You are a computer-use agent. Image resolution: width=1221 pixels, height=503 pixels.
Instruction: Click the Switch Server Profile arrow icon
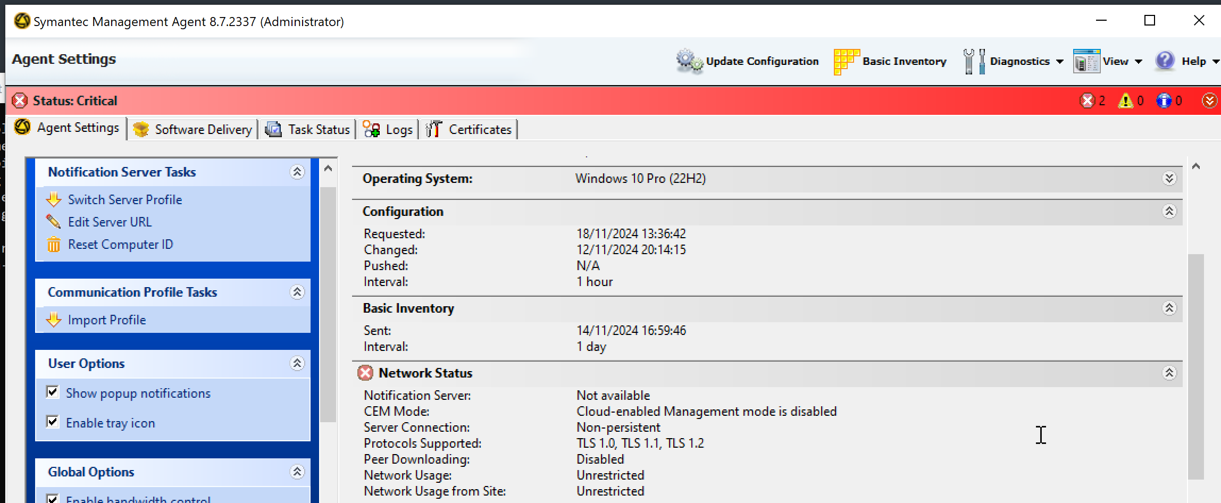tap(54, 199)
